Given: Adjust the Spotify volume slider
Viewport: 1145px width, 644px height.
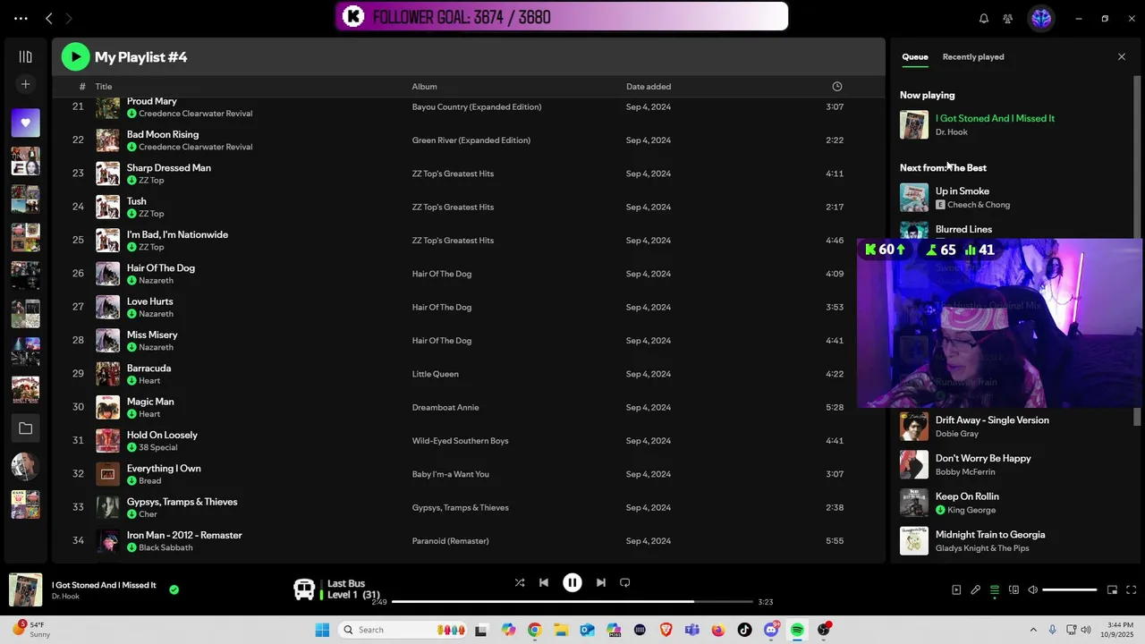Looking at the screenshot, I should 1069,589.
